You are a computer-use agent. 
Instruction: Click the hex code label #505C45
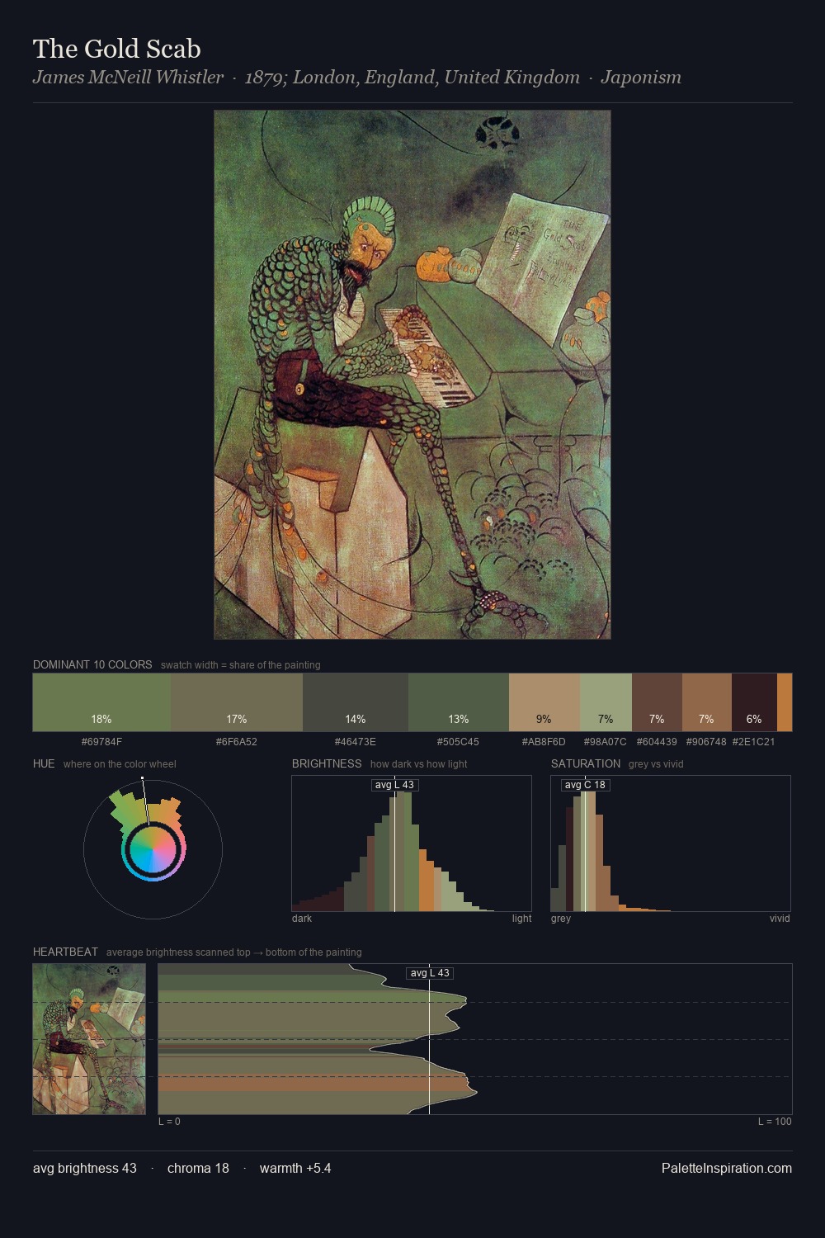[459, 742]
